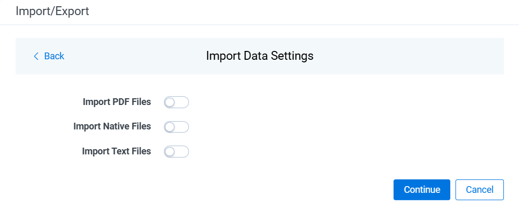Cancel the import data settings
The height and width of the screenshot is (210, 519).
(479, 190)
